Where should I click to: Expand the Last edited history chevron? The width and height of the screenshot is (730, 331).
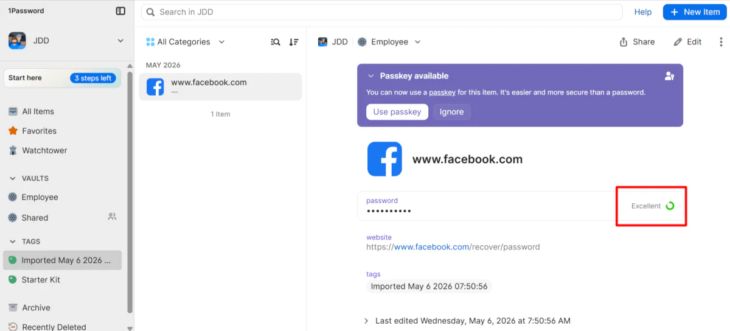point(366,321)
